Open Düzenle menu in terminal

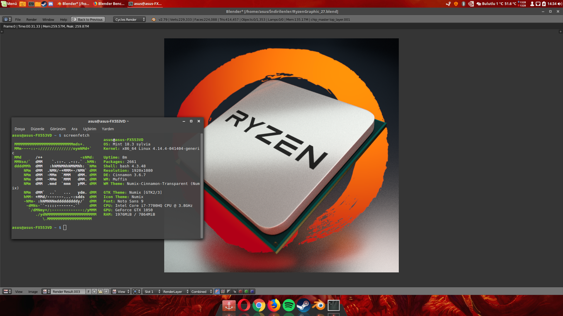37,129
